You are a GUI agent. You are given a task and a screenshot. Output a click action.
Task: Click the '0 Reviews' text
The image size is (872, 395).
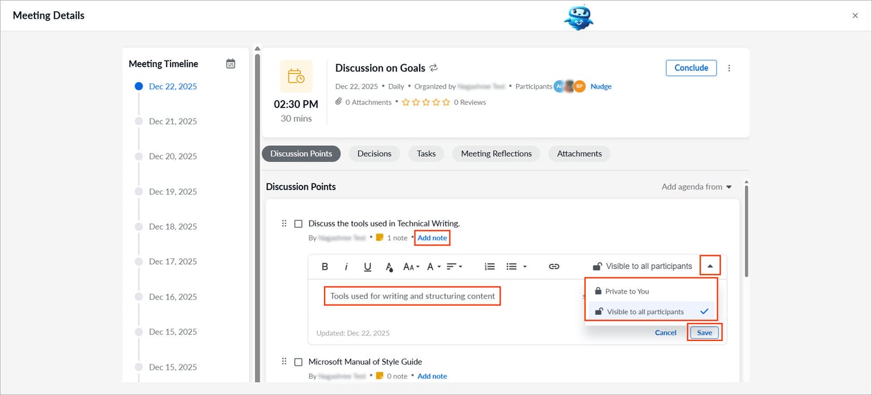[x=470, y=102]
